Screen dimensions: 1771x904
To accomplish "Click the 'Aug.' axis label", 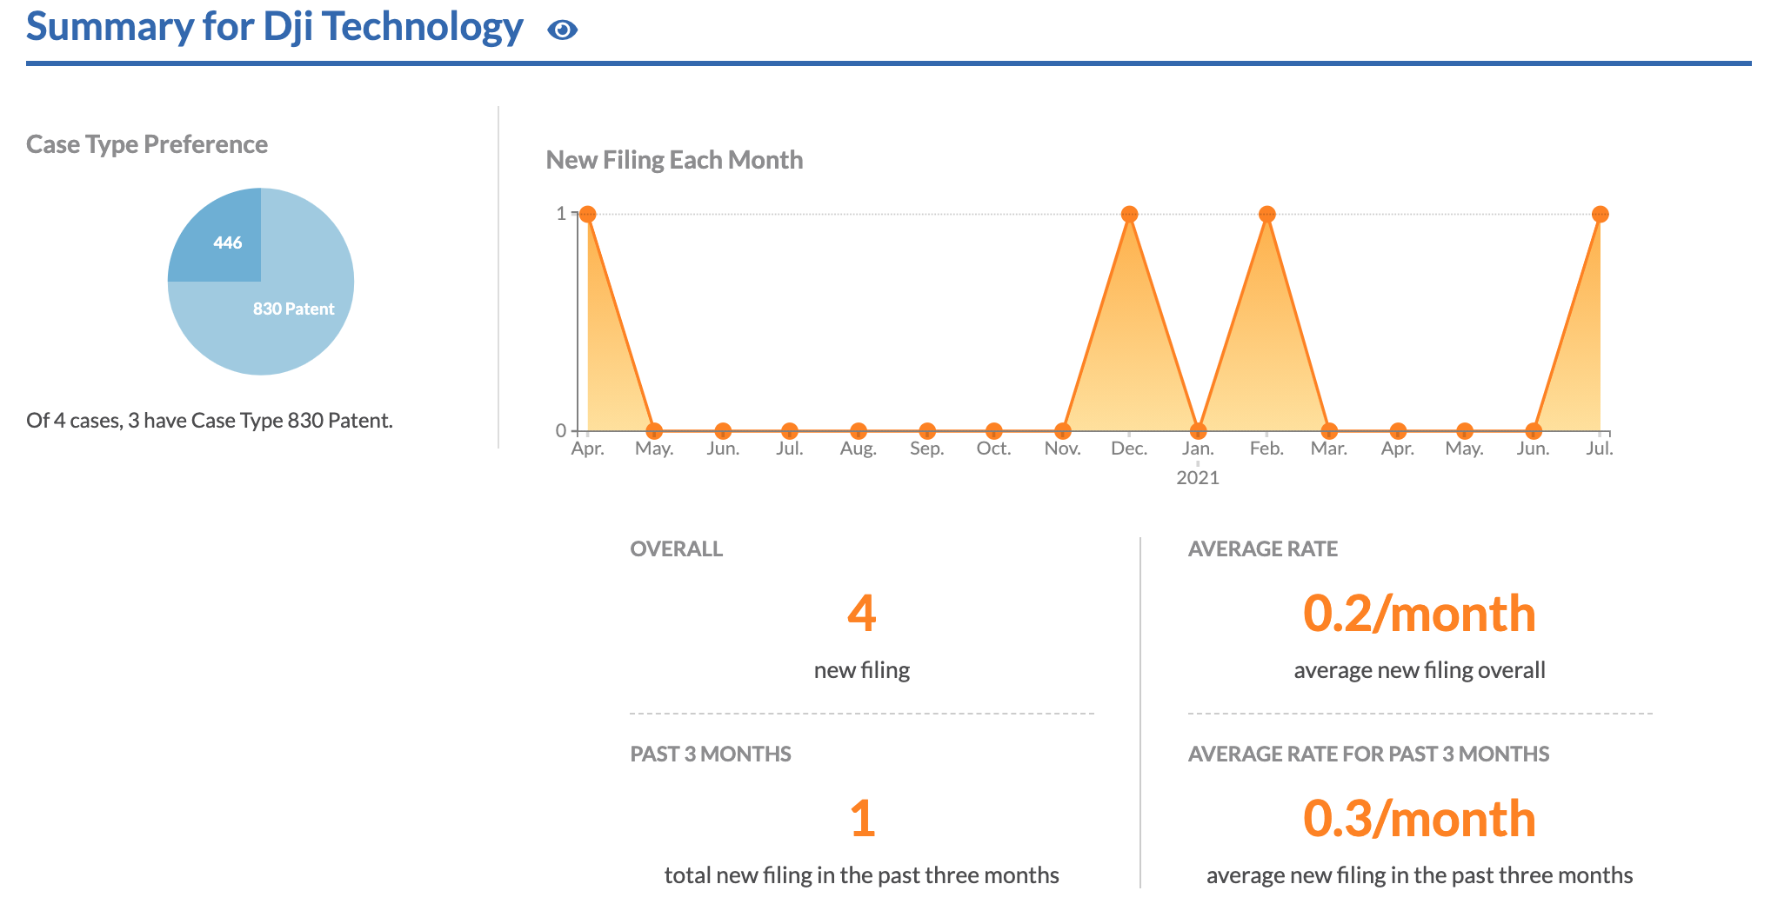I will [x=859, y=449].
